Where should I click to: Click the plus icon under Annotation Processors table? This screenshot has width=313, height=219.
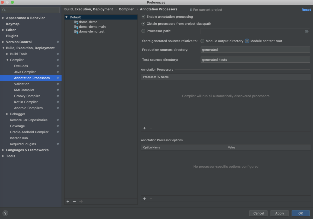point(145,128)
